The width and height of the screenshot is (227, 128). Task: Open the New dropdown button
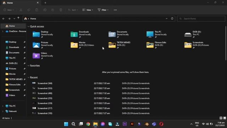(9, 10)
